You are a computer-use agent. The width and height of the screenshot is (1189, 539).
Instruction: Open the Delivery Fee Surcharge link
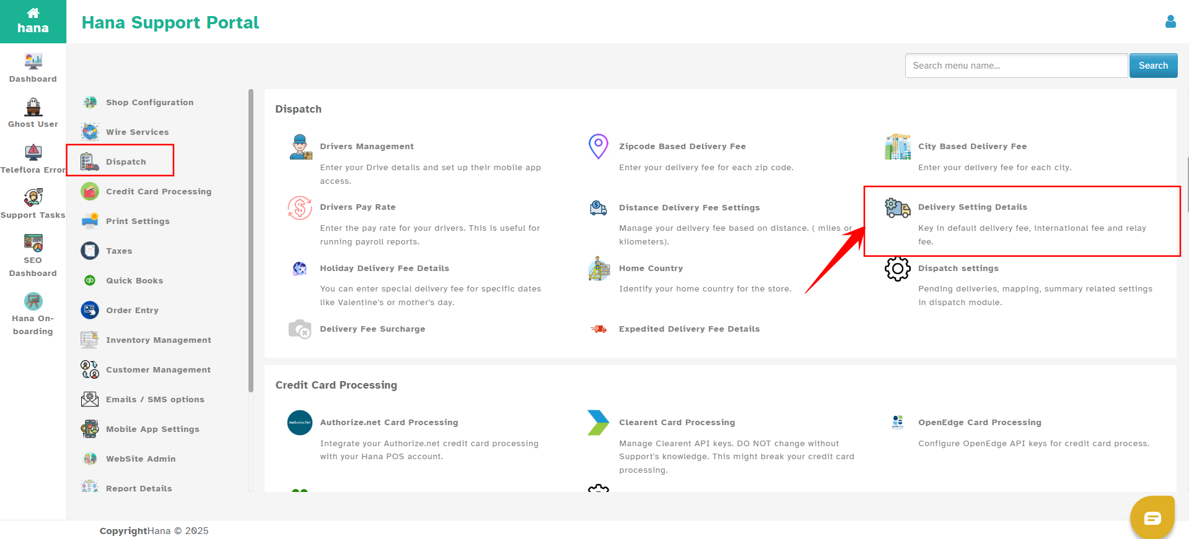372,329
